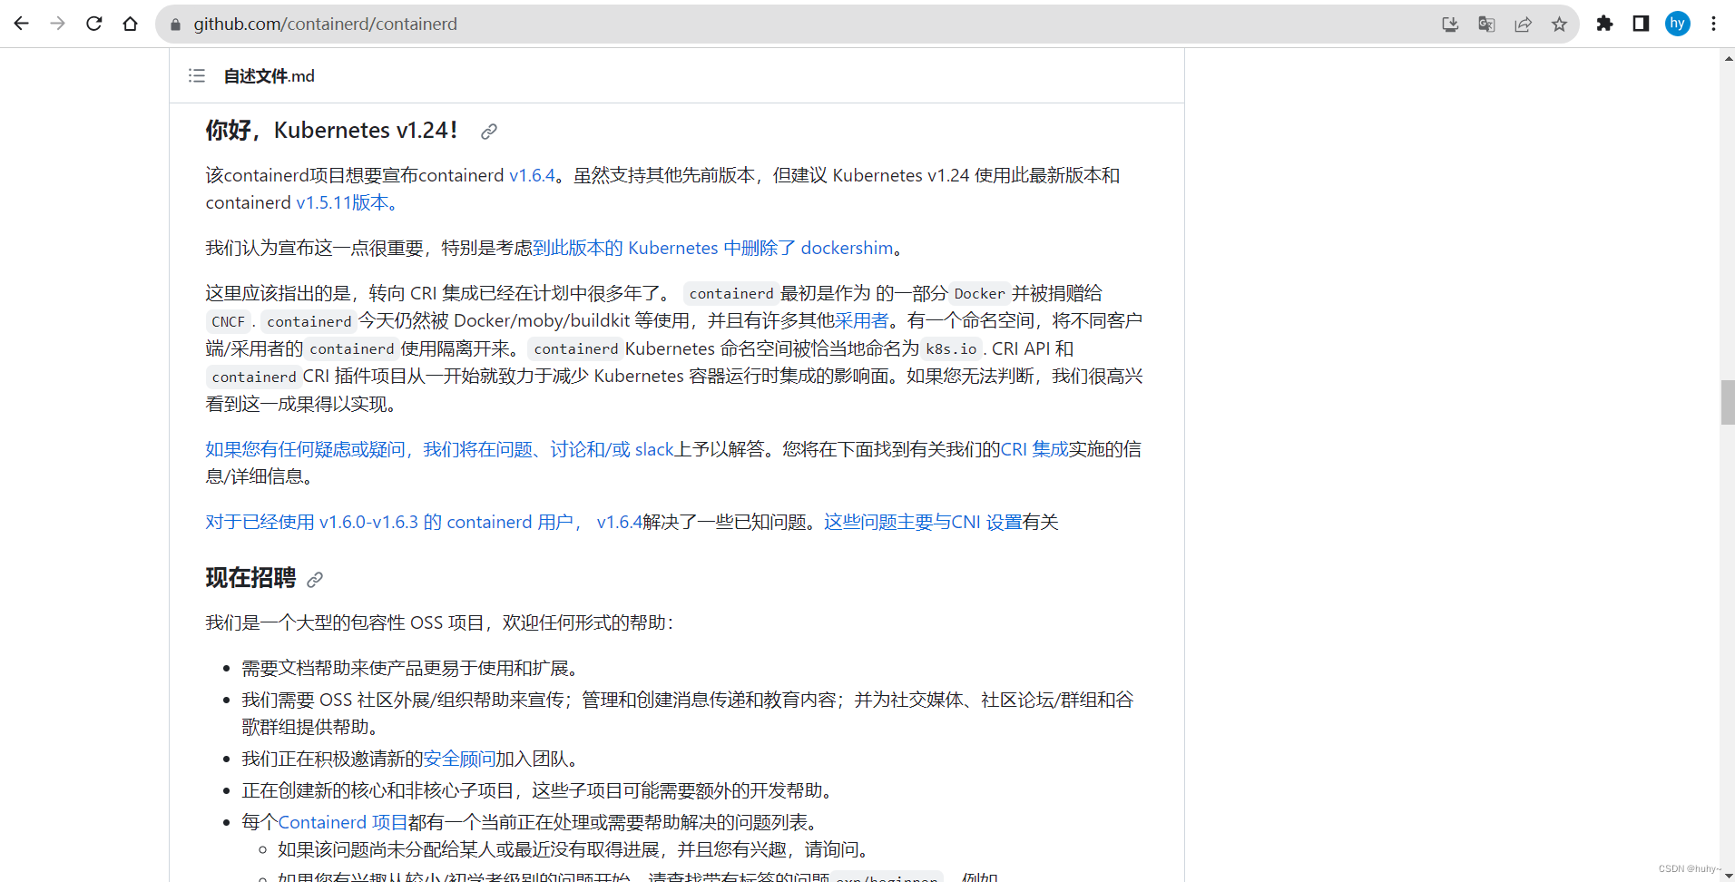The height and width of the screenshot is (882, 1735).
Task: Go back to the previous page
Action: coord(21,24)
